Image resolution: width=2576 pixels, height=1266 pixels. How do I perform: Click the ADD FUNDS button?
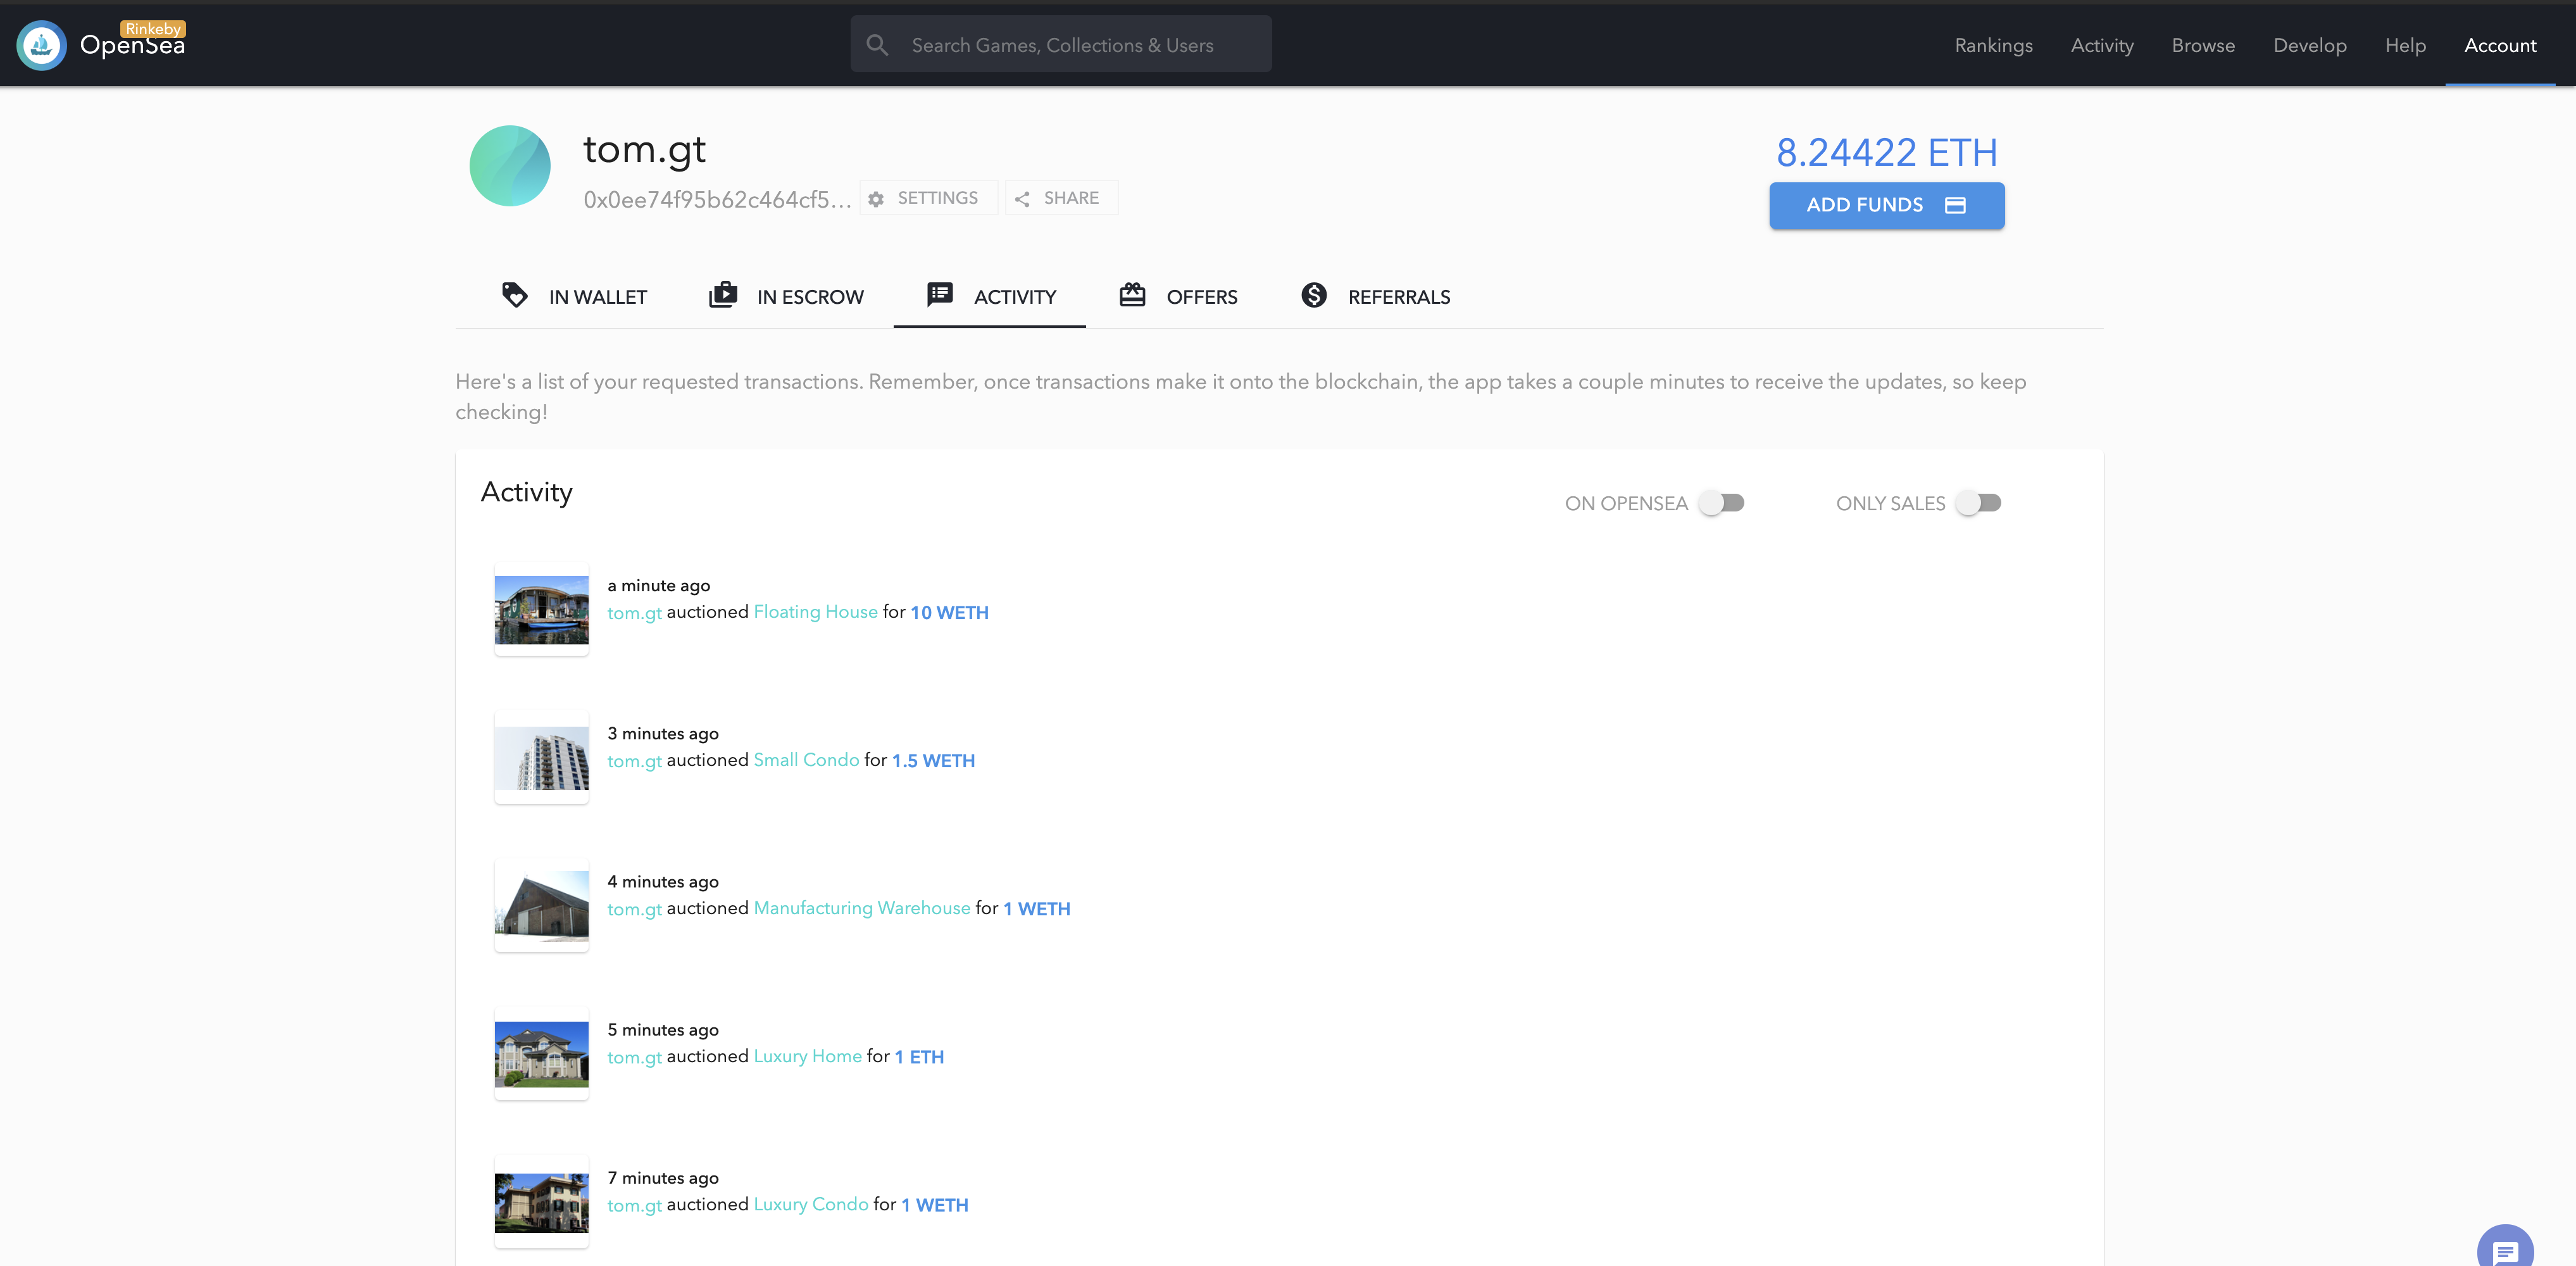1864,205
